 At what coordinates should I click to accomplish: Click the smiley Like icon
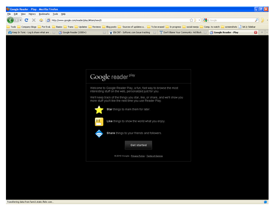(99, 121)
